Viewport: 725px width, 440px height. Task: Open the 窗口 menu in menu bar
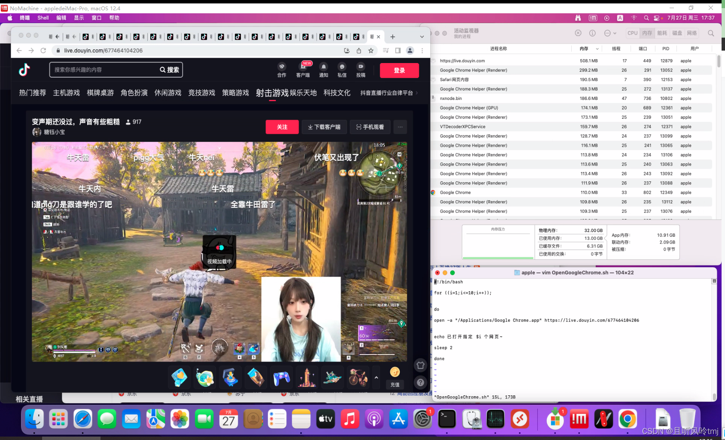[x=97, y=18]
